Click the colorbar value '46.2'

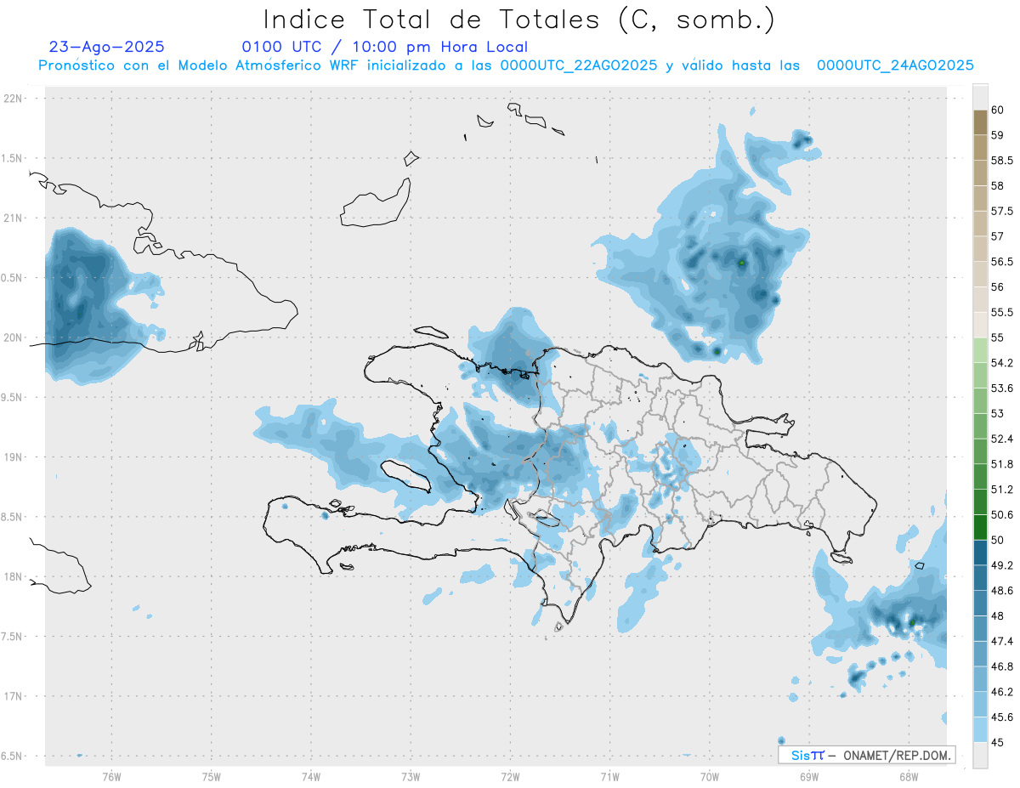tap(1002, 692)
